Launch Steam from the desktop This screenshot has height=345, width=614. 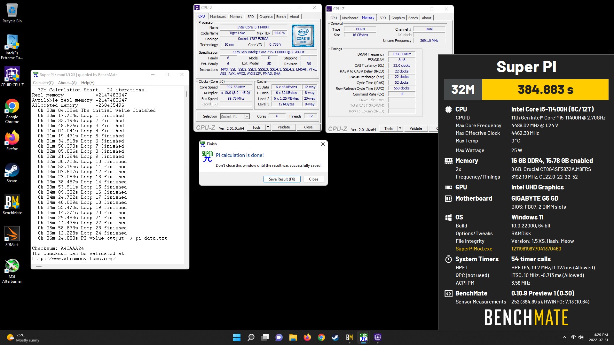click(12, 172)
